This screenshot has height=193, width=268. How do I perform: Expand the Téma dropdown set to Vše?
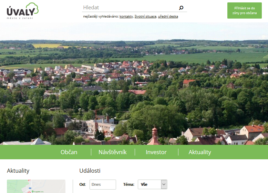point(152,184)
